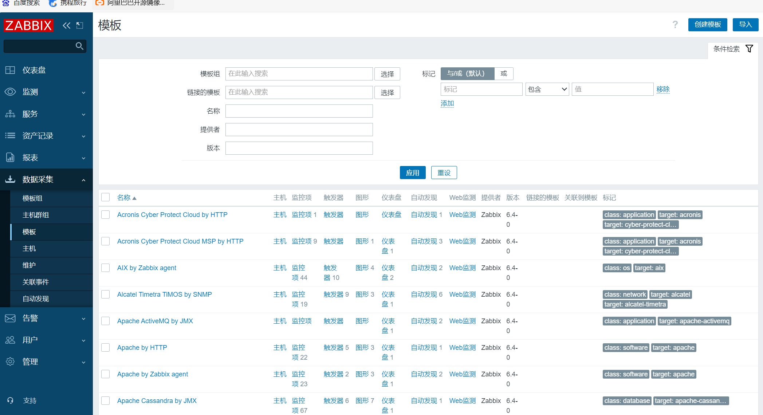This screenshot has width=763, height=415.
Task: Click the 移除 tag link
Action: pos(663,89)
